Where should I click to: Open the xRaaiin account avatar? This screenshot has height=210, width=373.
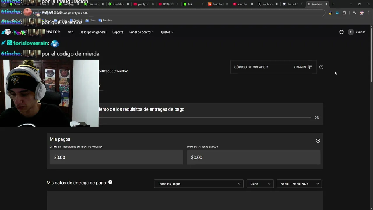351,32
